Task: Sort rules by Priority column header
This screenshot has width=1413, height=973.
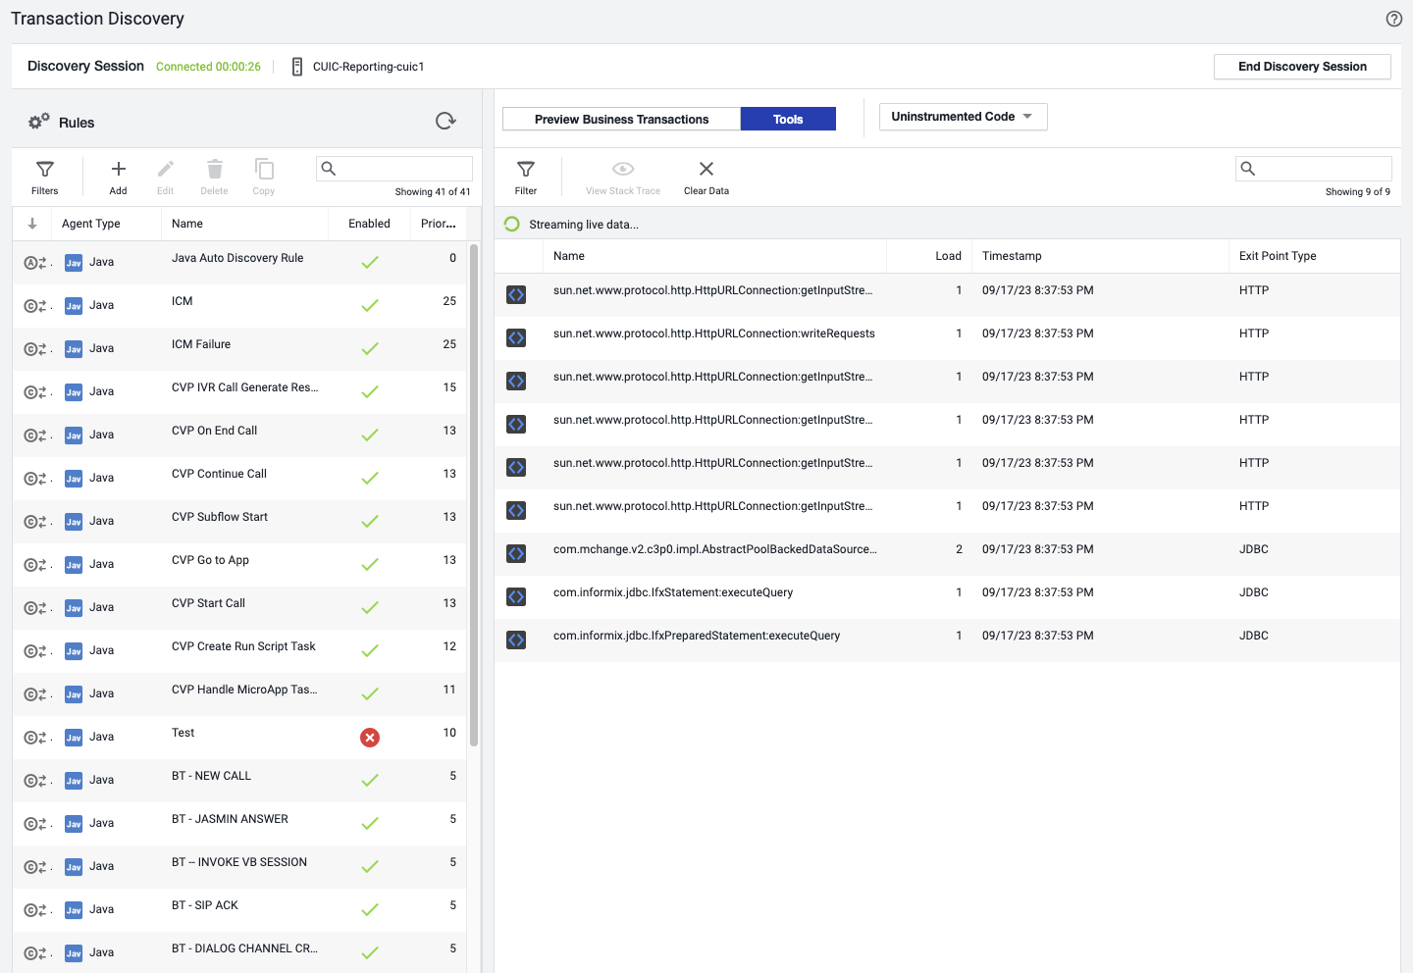Action: click(x=439, y=224)
